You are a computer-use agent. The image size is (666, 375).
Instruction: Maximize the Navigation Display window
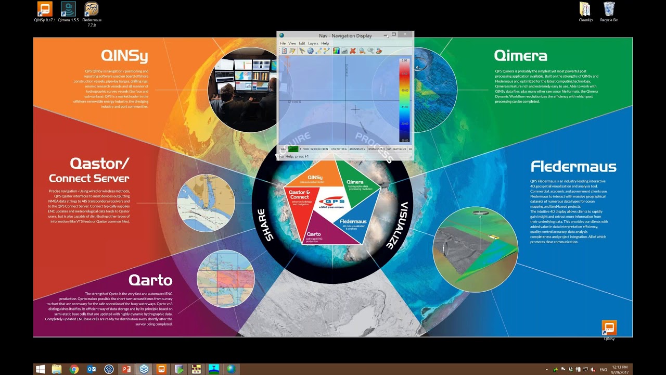pos(394,34)
